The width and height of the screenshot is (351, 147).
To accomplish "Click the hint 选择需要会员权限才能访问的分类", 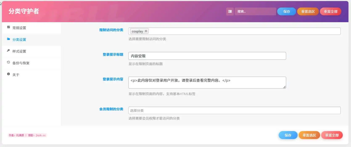I will click(154, 118).
